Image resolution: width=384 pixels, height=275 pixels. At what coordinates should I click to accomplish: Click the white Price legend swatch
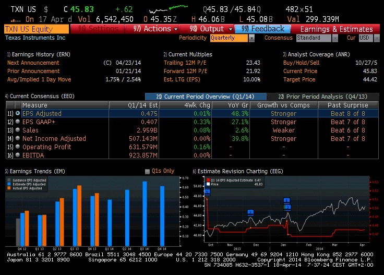[208, 184]
